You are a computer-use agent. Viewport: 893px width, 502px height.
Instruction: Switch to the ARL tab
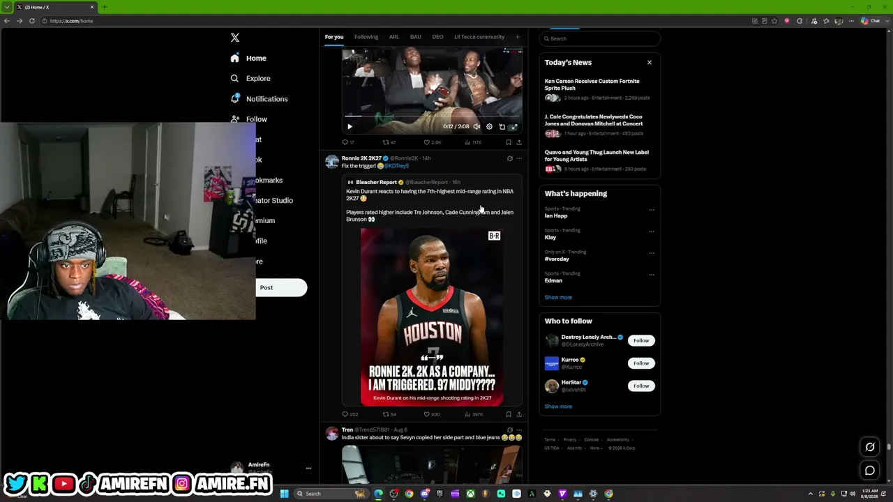[394, 37]
